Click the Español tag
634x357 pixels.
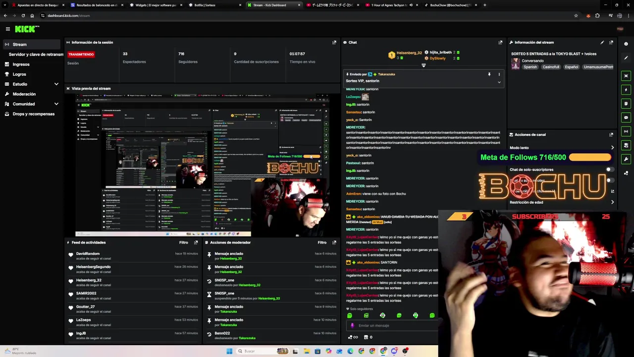[x=572, y=67]
